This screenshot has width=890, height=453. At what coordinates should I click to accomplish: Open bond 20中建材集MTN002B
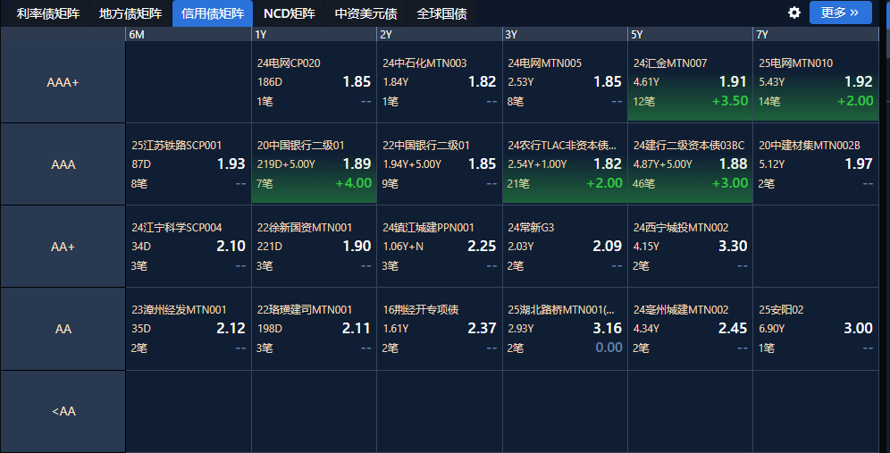(x=810, y=146)
